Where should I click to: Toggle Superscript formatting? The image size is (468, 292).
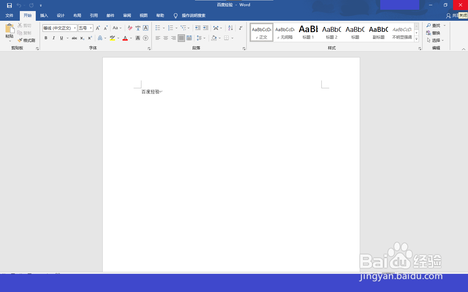[x=90, y=38]
